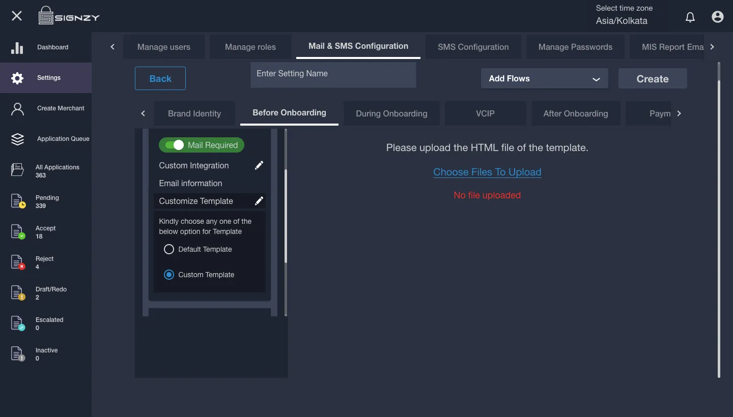
Task: Open the During Onboarding tab
Action: point(391,113)
